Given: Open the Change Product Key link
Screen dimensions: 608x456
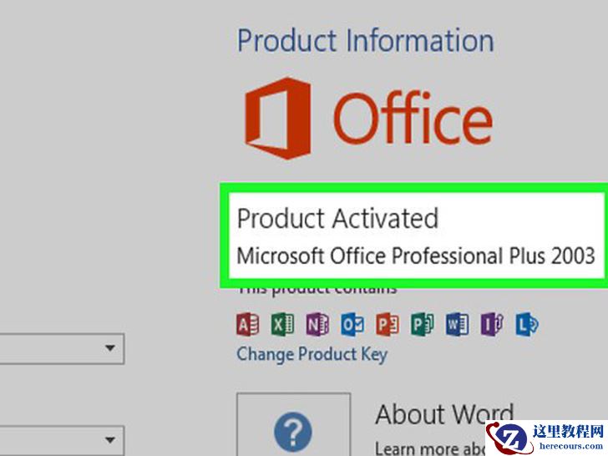Looking at the screenshot, I should point(312,354).
